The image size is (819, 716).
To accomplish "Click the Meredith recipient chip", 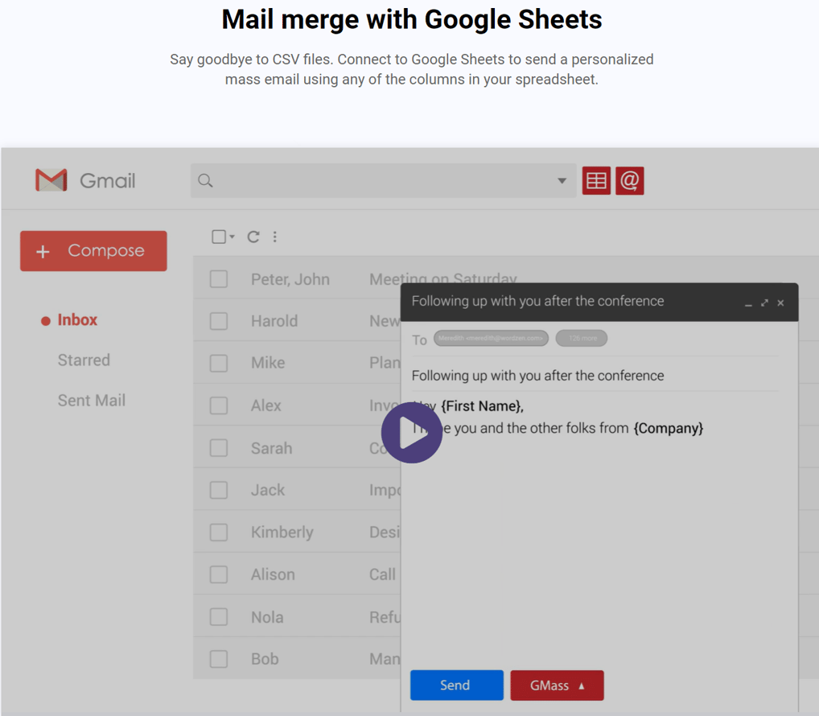I will point(491,339).
